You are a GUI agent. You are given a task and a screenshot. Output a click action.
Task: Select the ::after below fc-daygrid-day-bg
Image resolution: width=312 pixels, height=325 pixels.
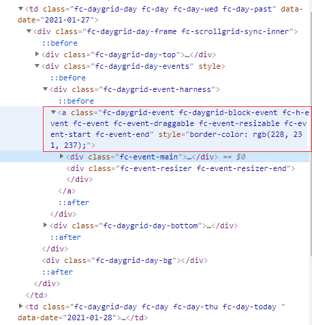tap(57, 272)
